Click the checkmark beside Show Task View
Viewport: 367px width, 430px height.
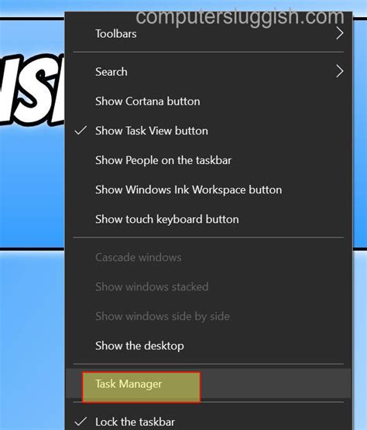pos(81,130)
